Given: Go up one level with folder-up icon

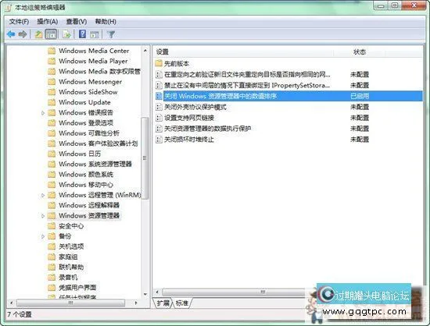Looking at the screenshot, I should 38,34.
